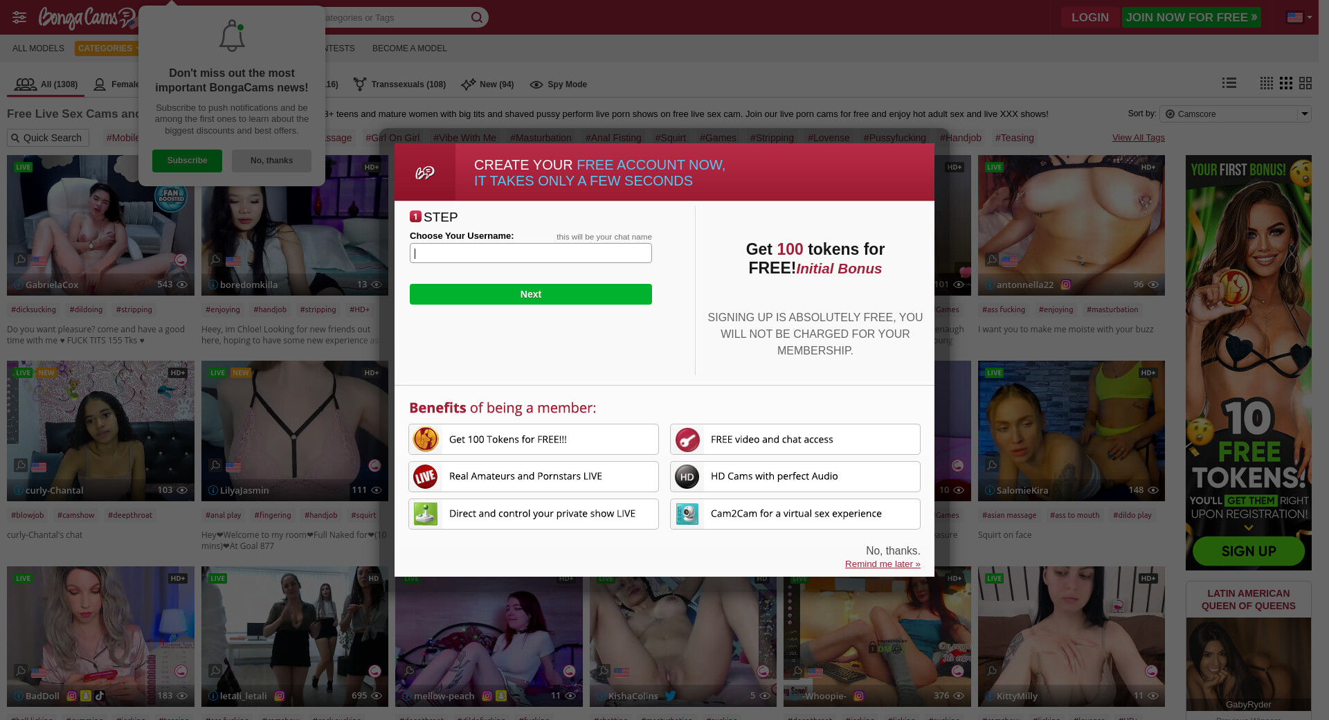Image resolution: width=1329 pixels, height=720 pixels.
Task: Click Join Now For Free button
Action: coord(1191,17)
